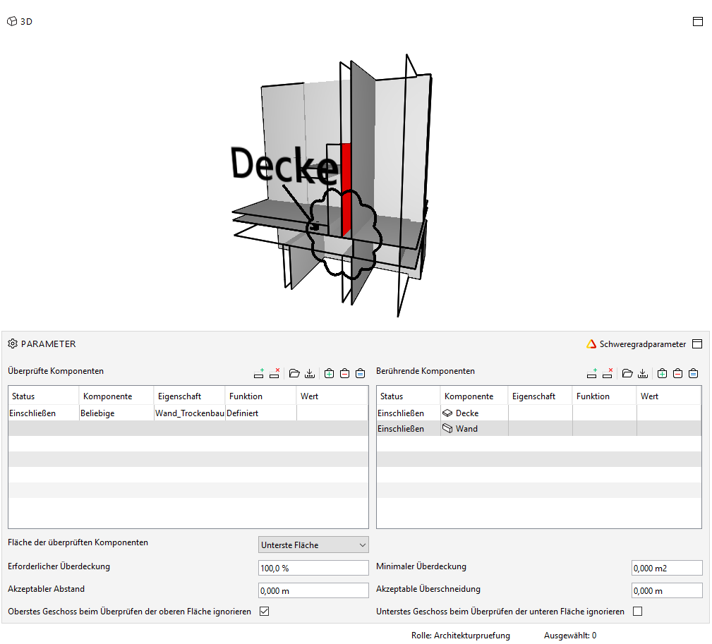Click Eigenschaft header in Berührende Komponenten
The width and height of the screenshot is (712, 644).
[541, 396]
